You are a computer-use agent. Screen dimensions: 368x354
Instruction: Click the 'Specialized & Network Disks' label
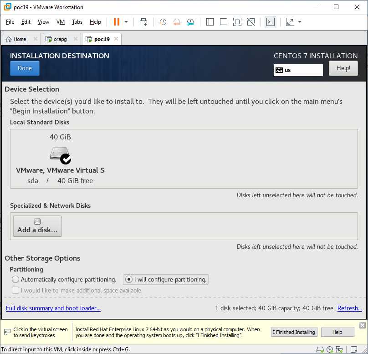point(50,205)
